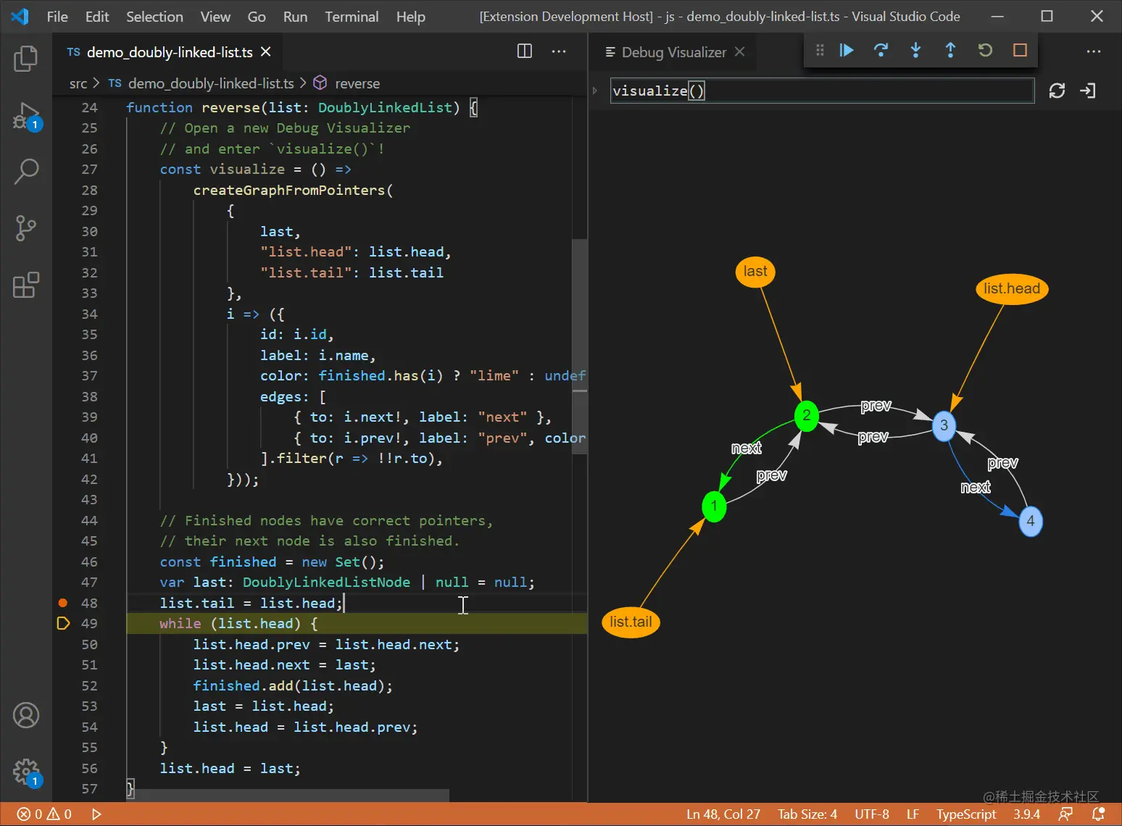The width and height of the screenshot is (1122, 826).
Task: Stop the debugging session
Action: tap(1020, 50)
